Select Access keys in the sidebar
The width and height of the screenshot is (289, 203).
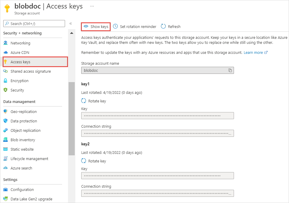35,62
